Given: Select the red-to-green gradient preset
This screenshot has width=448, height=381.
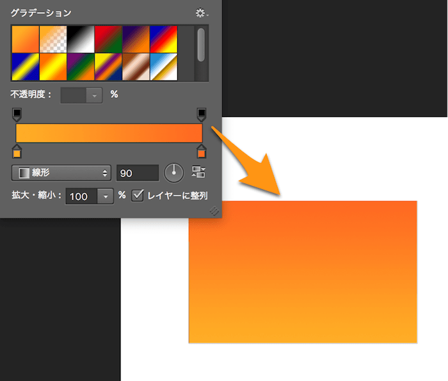Looking at the screenshot, I should click(109, 40).
